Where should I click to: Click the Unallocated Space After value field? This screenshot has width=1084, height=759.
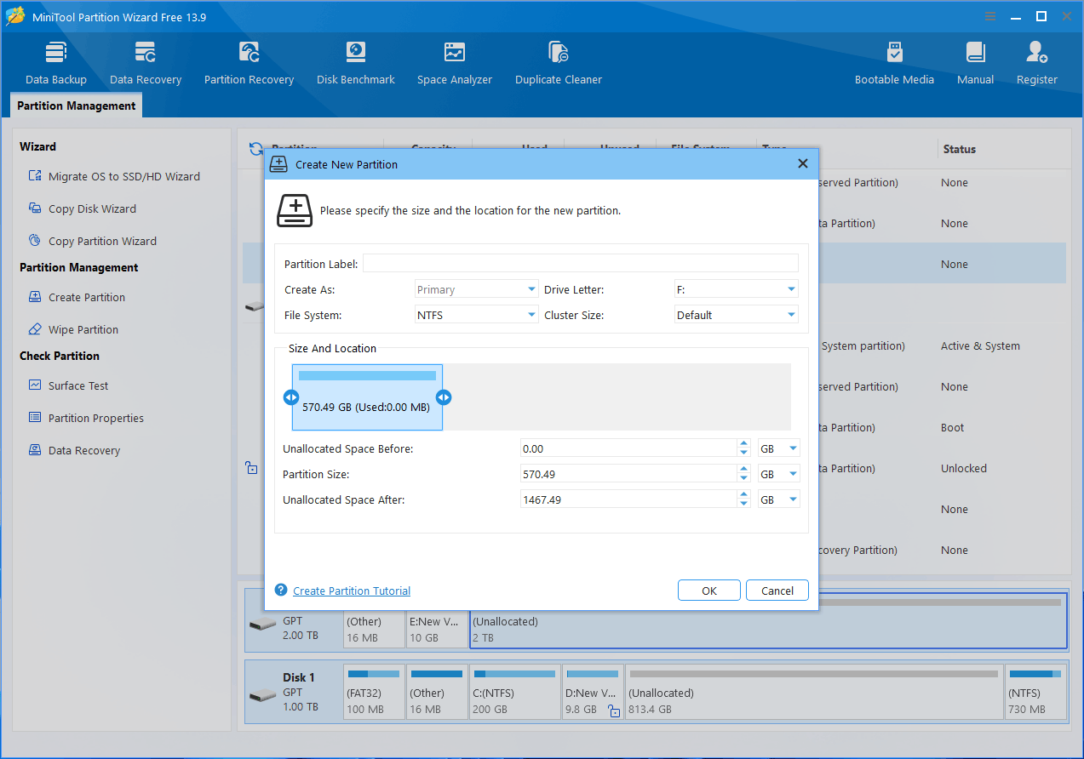coord(628,499)
